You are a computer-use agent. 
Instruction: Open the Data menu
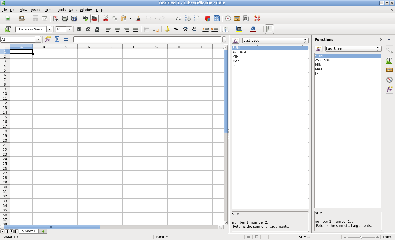coord(72,10)
